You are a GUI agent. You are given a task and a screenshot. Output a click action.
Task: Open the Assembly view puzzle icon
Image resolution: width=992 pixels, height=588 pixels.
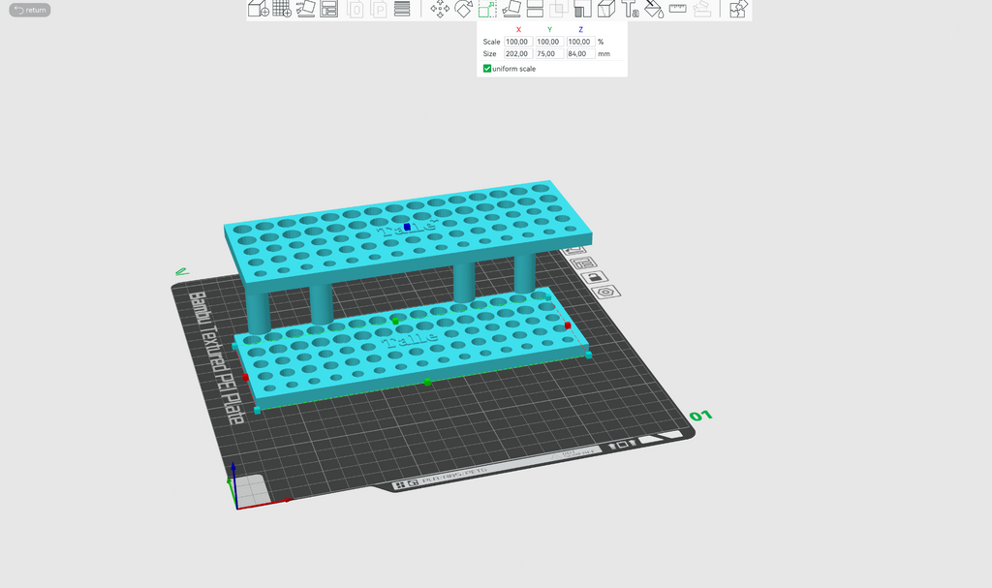(737, 8)
